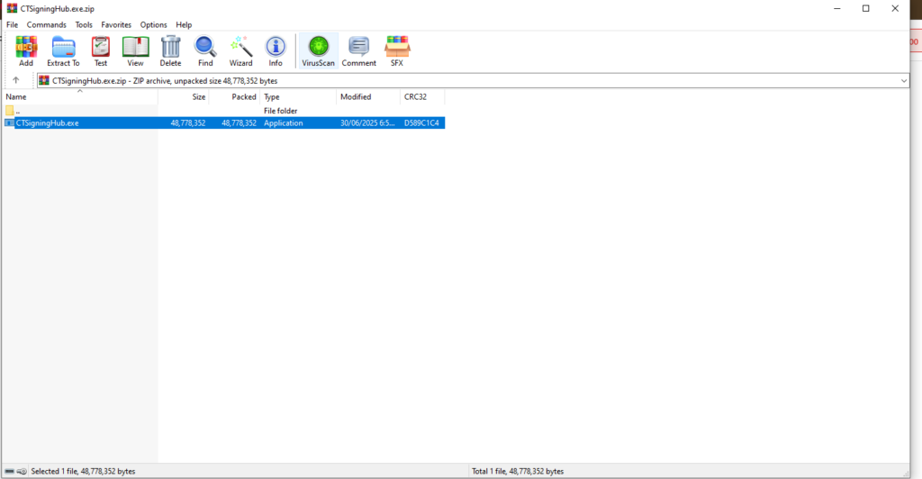Click the Extract To toolbar icon
922x479 pixels.
pos(63,51)
